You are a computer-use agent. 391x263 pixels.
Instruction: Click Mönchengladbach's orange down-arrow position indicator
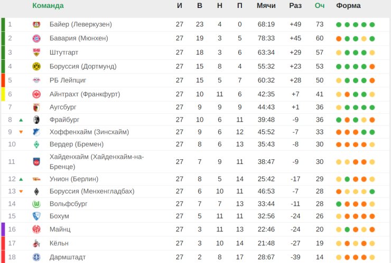[21, 192]
